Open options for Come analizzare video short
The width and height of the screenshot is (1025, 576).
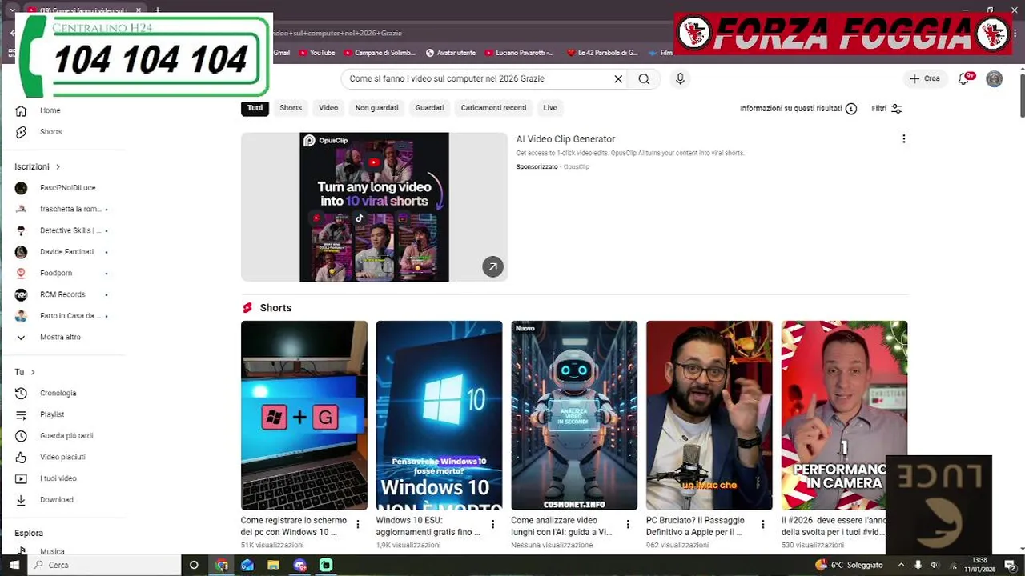click(628, 525)
